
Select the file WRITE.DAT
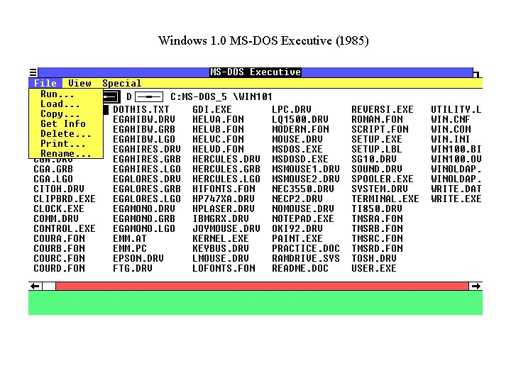point(456,189)
